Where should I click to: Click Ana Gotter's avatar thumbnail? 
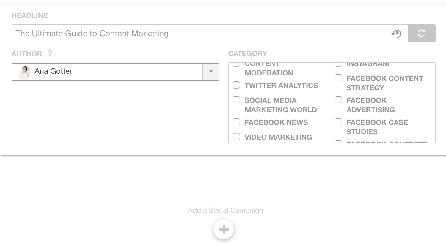pyautogui.click(x=24, y=72)
